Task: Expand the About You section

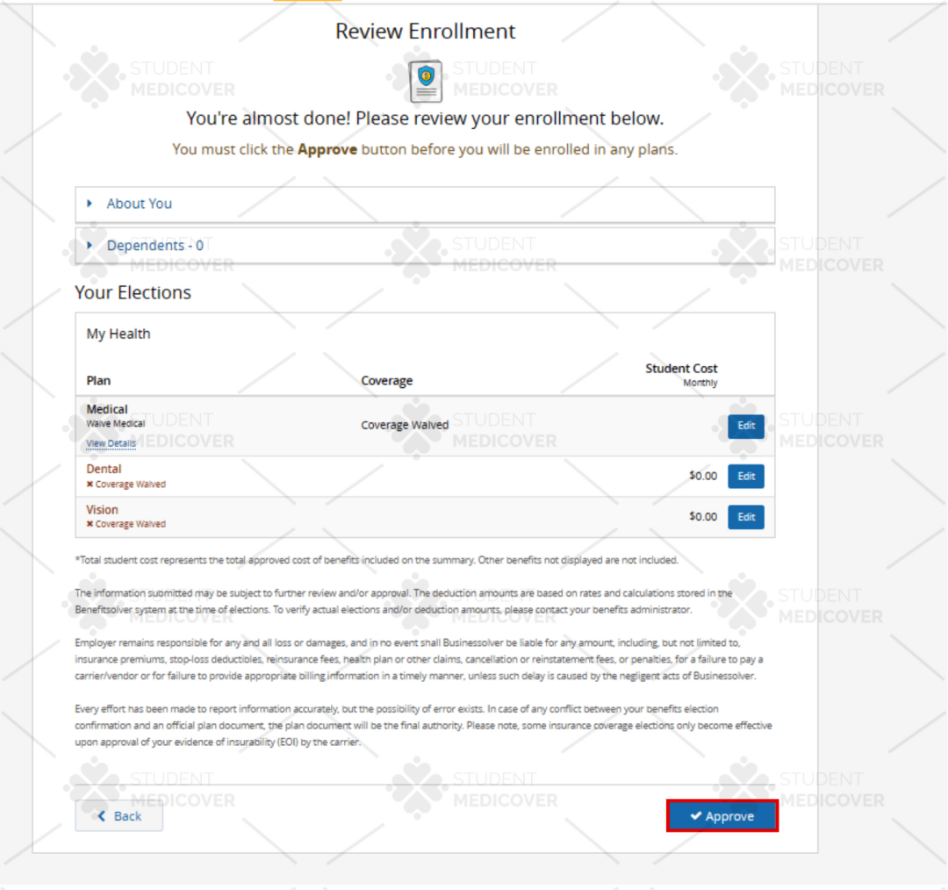Action: tap(139, 203)
